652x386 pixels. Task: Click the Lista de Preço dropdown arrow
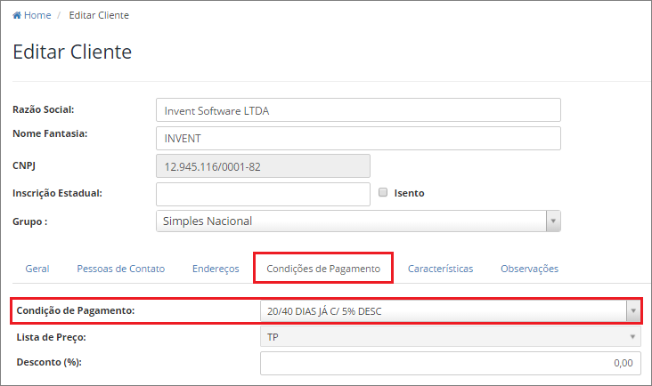coord(632,336)
